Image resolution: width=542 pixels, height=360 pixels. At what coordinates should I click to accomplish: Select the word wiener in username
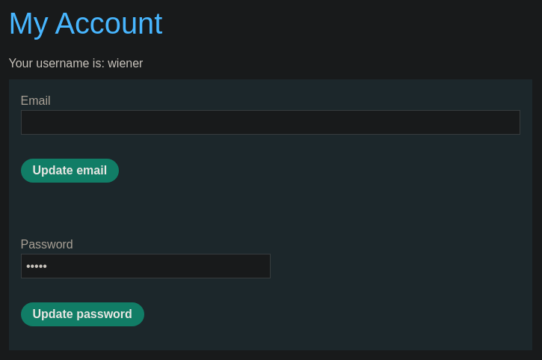point(126,64)
